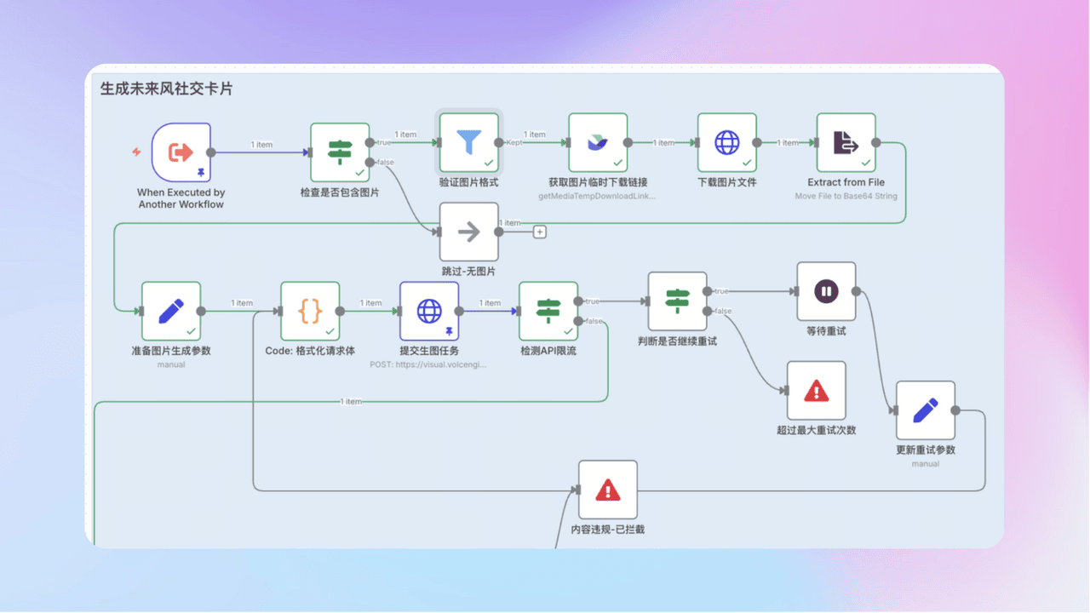Open the 检测API限流 If node
This screenshot has width=1090, height=613.
click(548, 311)
